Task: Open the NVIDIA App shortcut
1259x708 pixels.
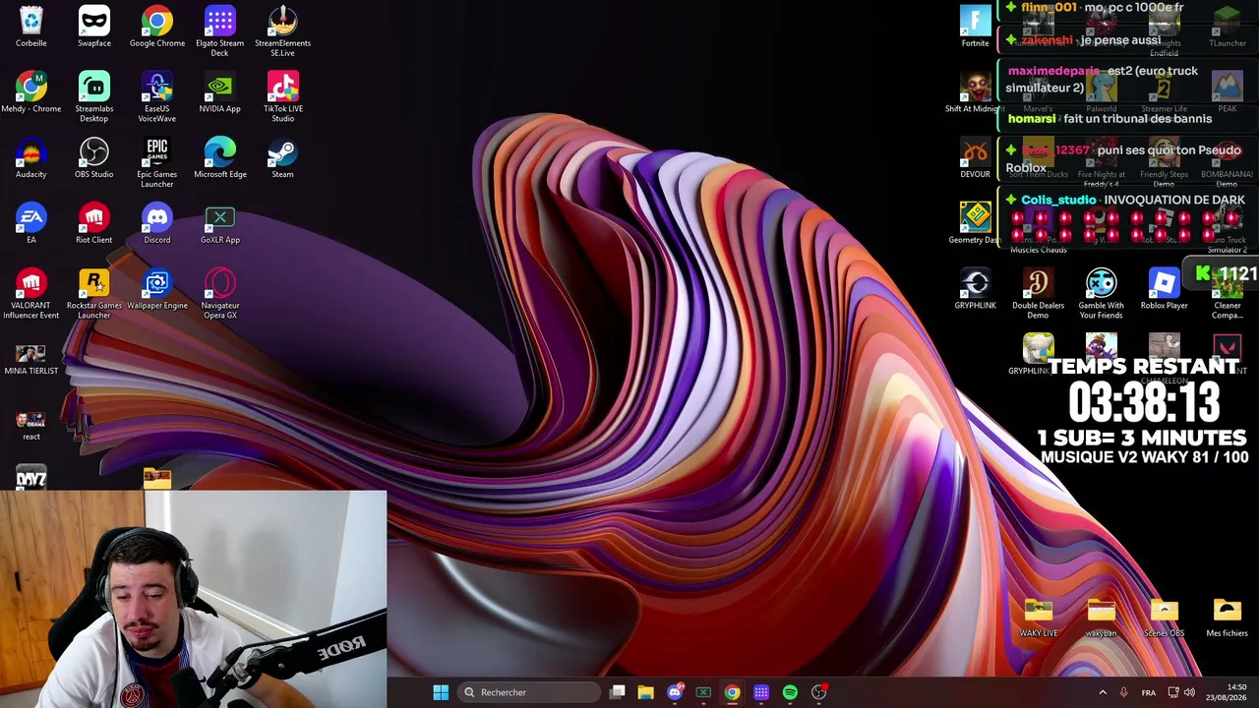Action: pos(220,92)
